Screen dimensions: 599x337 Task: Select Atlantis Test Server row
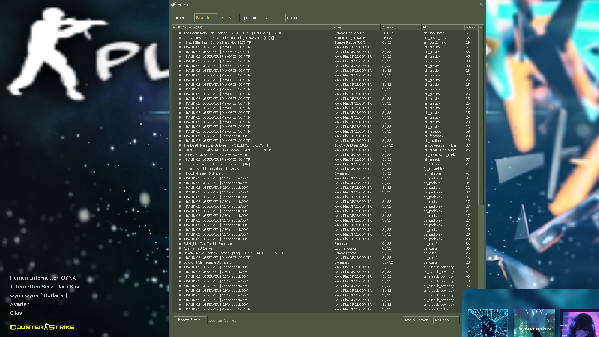[324, 248]
